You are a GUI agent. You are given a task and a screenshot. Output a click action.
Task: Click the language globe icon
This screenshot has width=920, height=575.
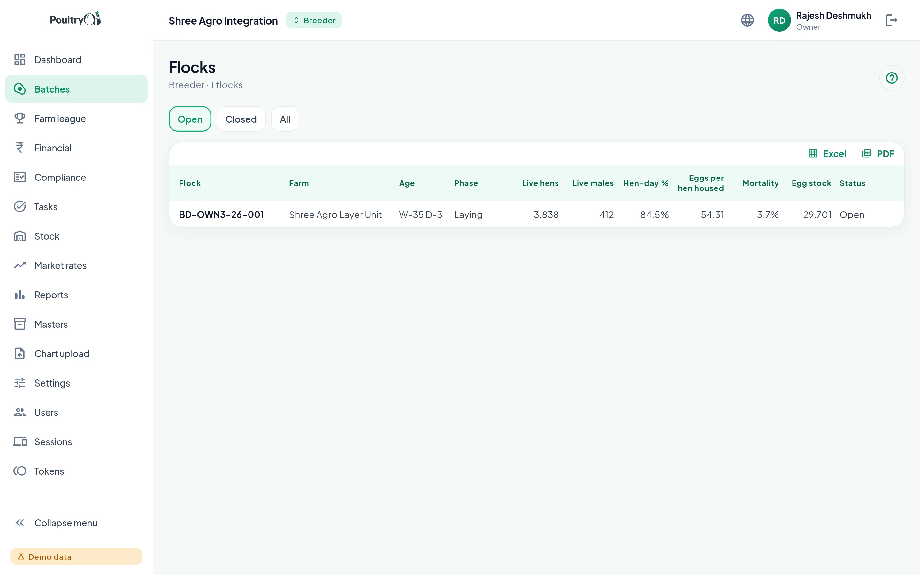tap(747, 20)
